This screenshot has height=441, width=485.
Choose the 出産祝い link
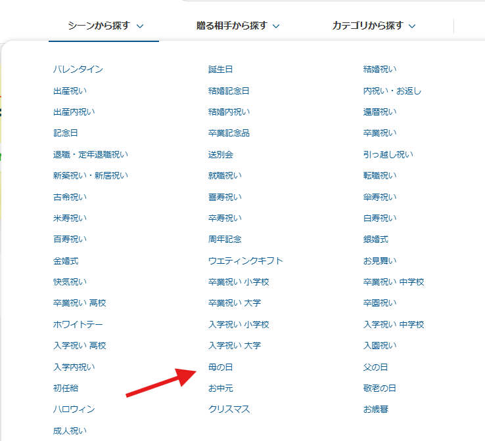pyautogui.click(x=70, y=91)
